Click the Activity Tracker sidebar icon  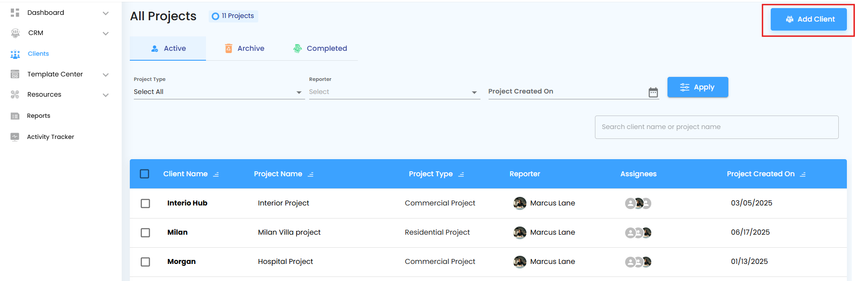pos(15,137)
